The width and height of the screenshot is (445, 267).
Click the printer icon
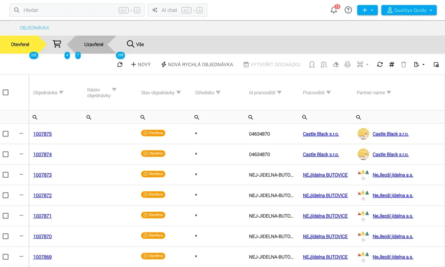pos(347,65)
